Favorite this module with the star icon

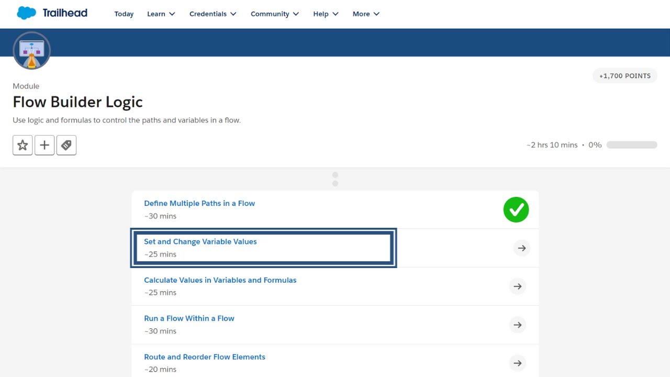[x=23, y=145]
